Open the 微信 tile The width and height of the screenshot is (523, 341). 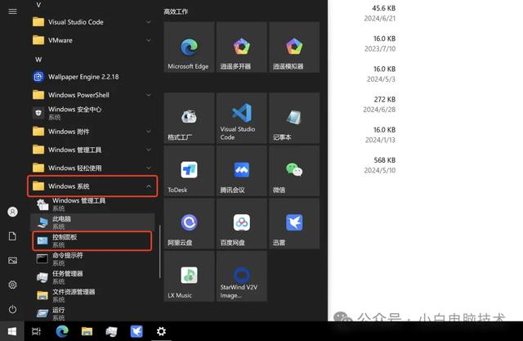pos(294,171)
